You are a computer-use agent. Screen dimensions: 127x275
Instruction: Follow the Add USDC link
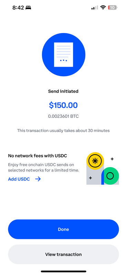[x=19, y=179]
